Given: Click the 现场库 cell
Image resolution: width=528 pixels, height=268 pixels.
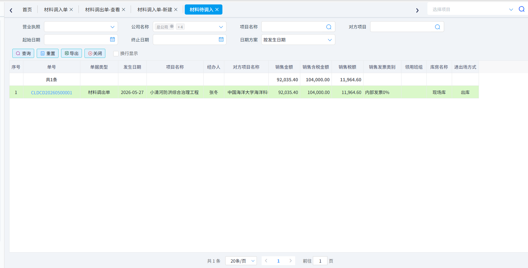Looking at the screenshot, I should tap(439, 92).
